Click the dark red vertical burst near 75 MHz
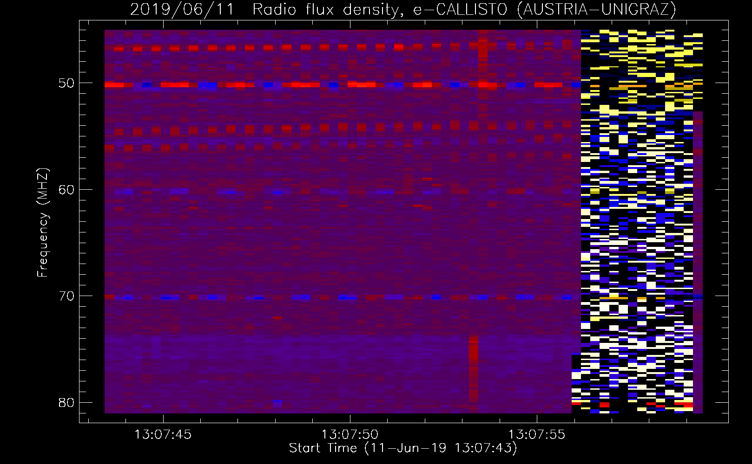The width and height of the screenshot is (752, 464). [474, 369]
